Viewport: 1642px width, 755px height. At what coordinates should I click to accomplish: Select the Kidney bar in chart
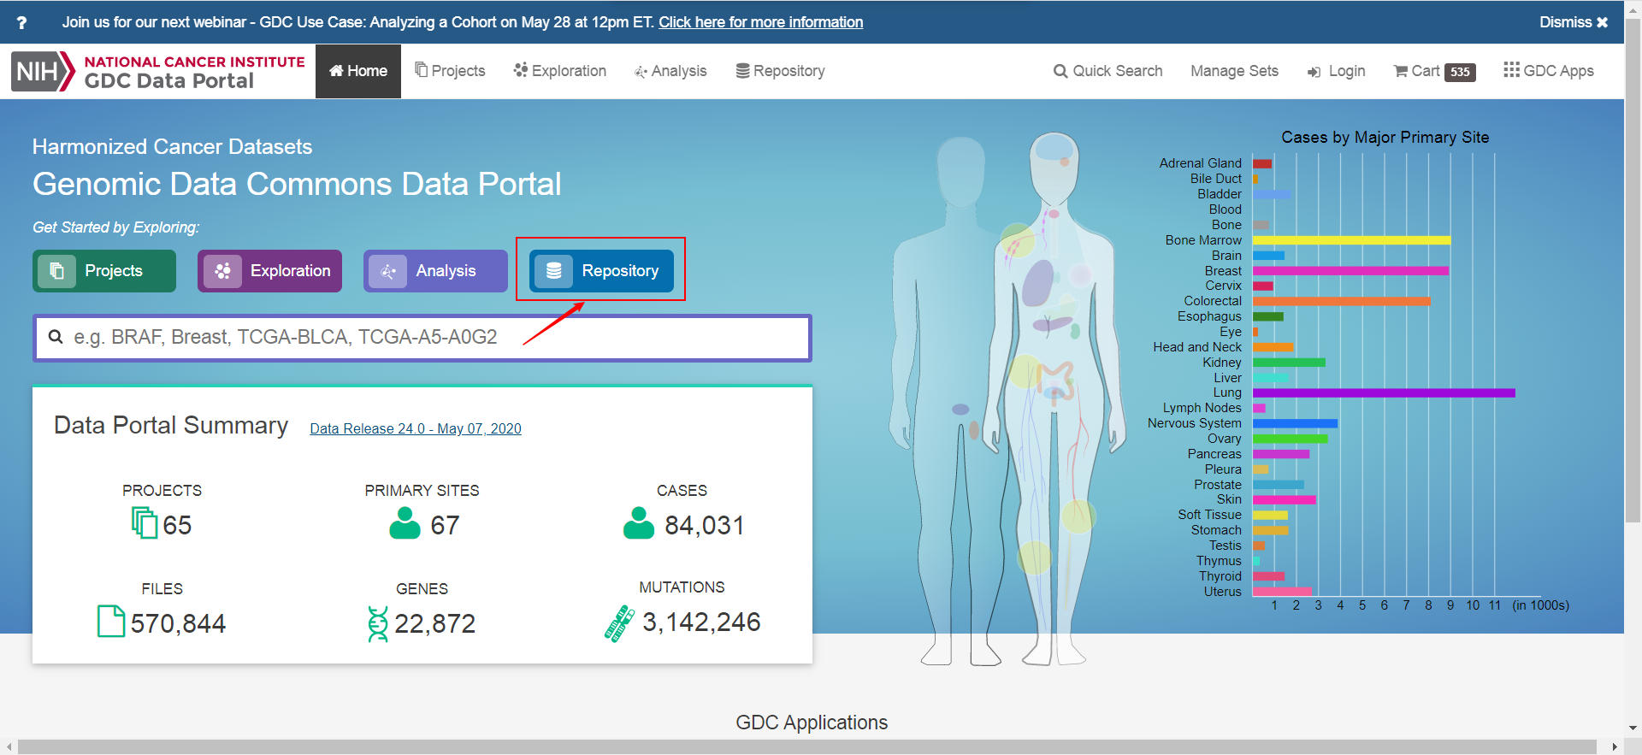pyautogui.click(x=1289, y=363)
